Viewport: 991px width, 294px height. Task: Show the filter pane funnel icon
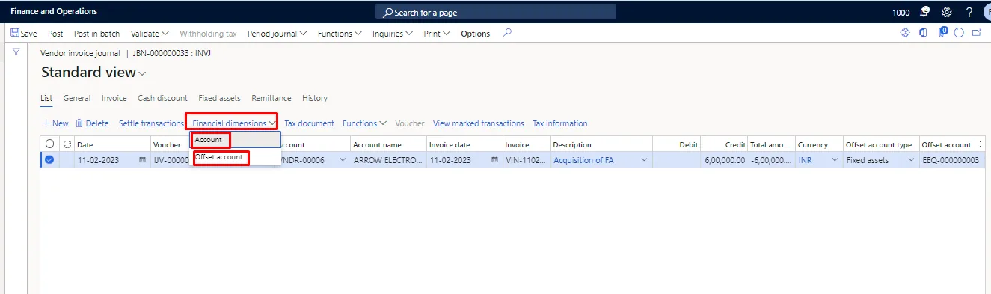point(16,52)
